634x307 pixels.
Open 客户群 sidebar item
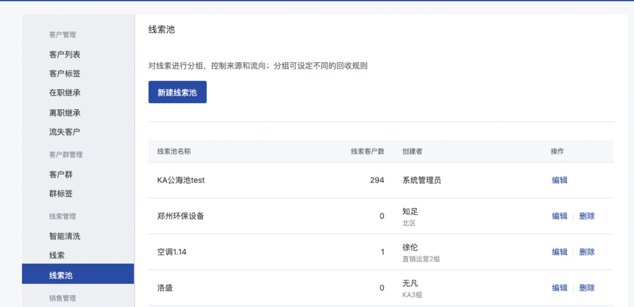click(x=61, y=175)
